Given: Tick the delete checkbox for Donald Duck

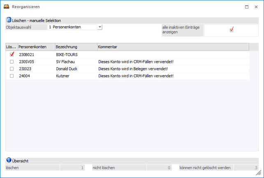Looking at the screenshot, I should coord(12,69).
